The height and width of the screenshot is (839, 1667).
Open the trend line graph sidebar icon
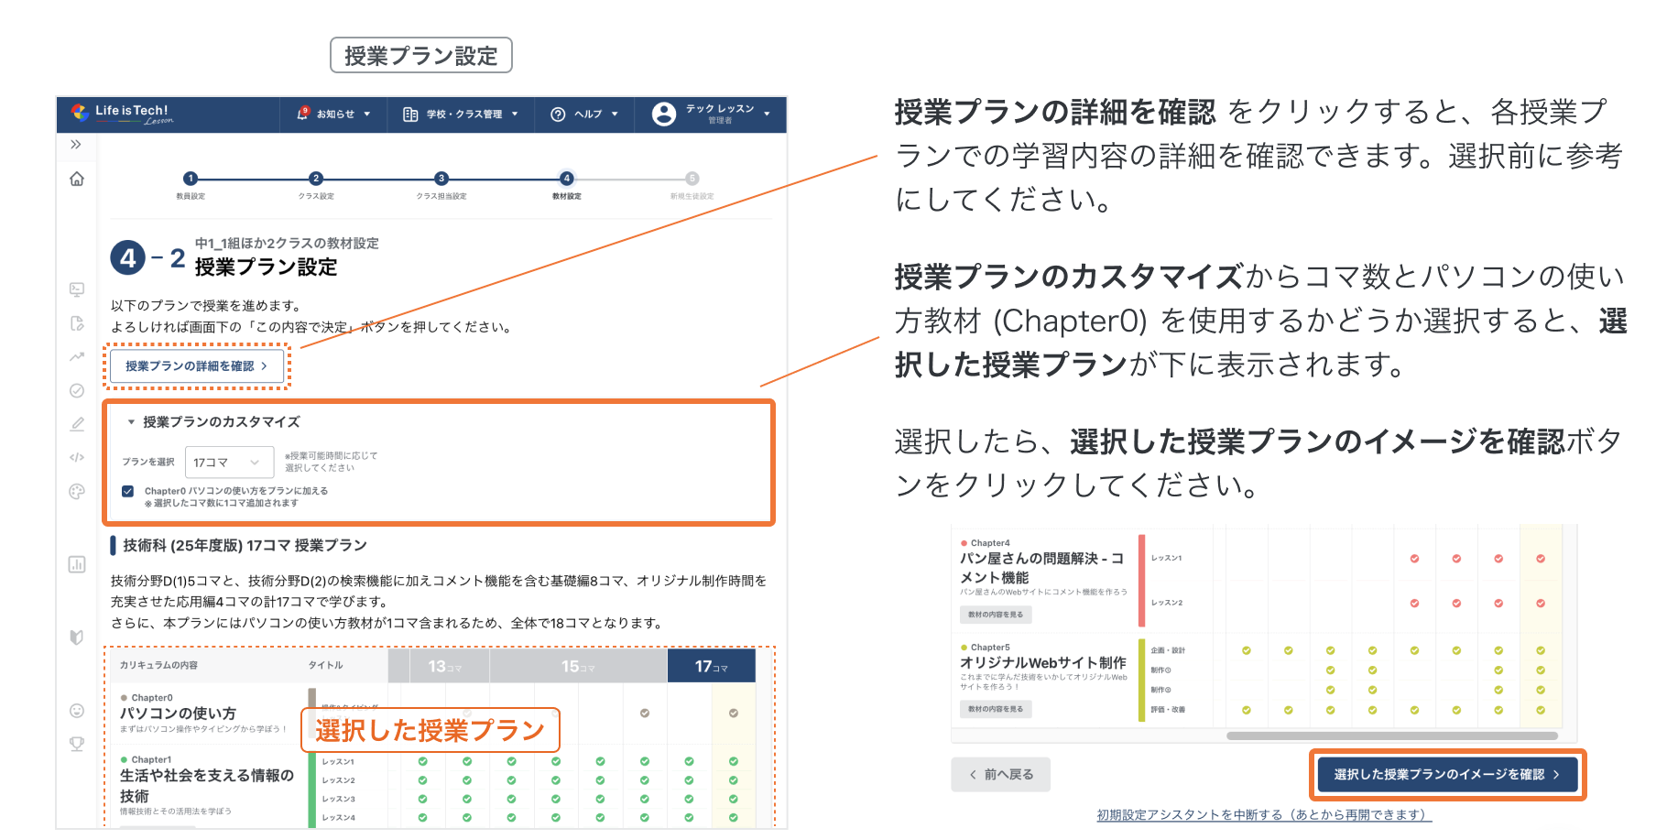(77, 356)
